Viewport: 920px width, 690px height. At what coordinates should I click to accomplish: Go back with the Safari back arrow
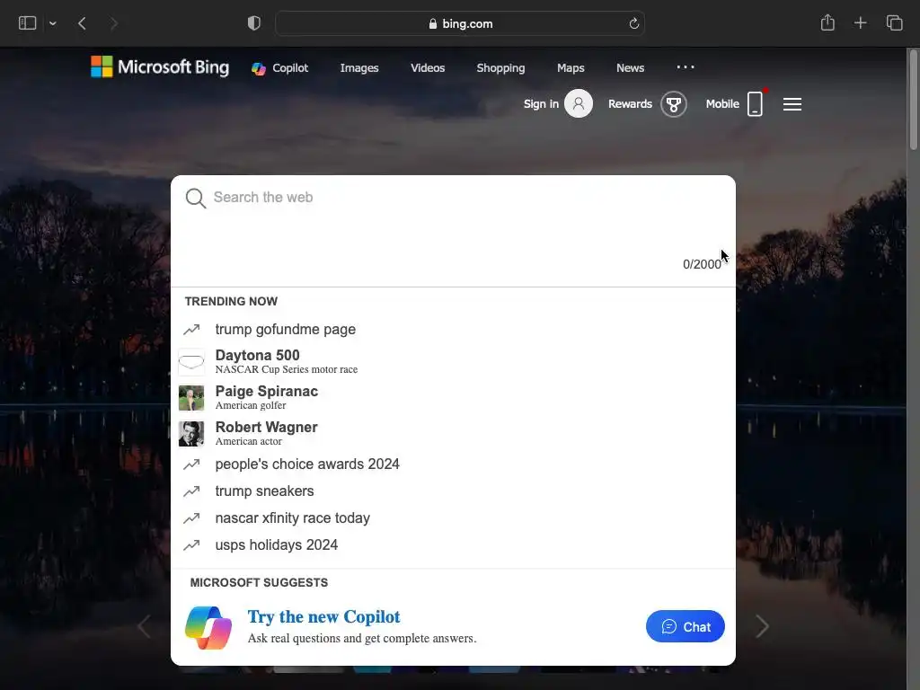point(82,23)
